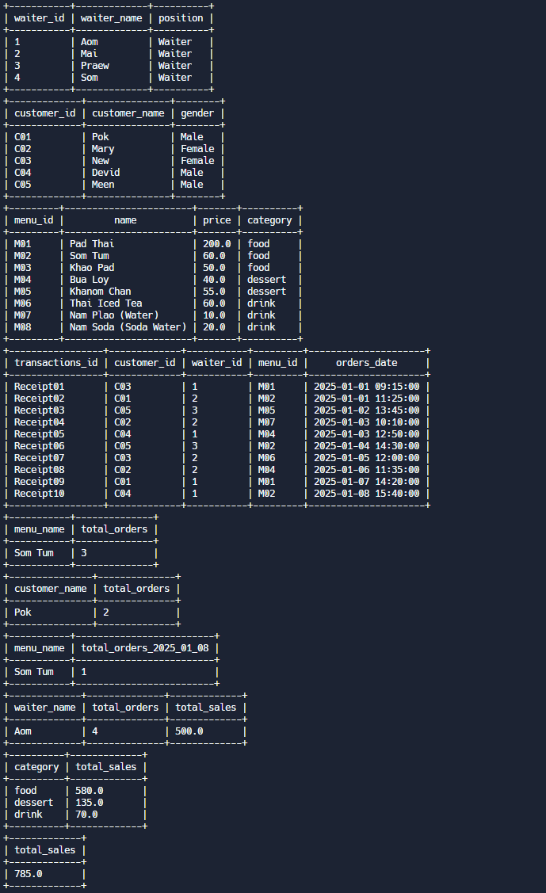Screen dimensions: 546x893
Task: Select Aom's total sales value 500.0
Action: pos(189,731)
